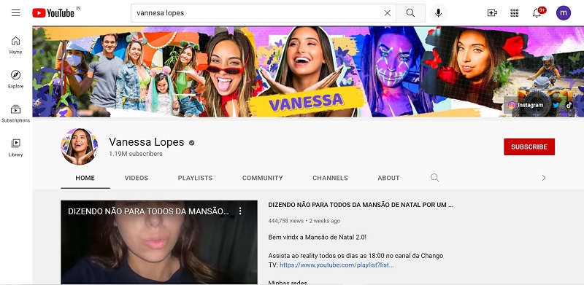Open the hamburger guide menu
This screenshot has height=285, width=584.
tap(15, 13)
